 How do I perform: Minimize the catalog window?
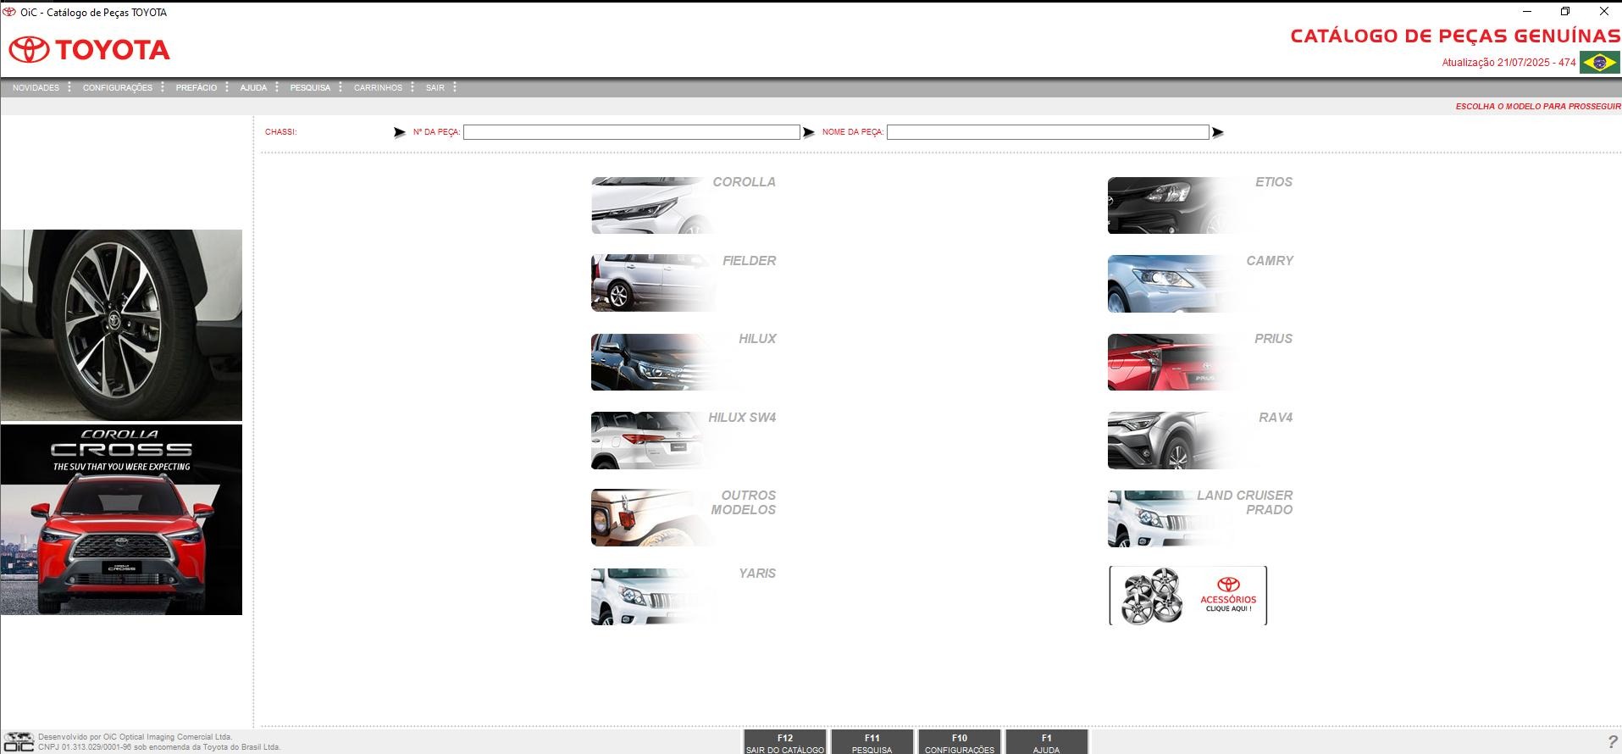click(x=1527, y=12)
